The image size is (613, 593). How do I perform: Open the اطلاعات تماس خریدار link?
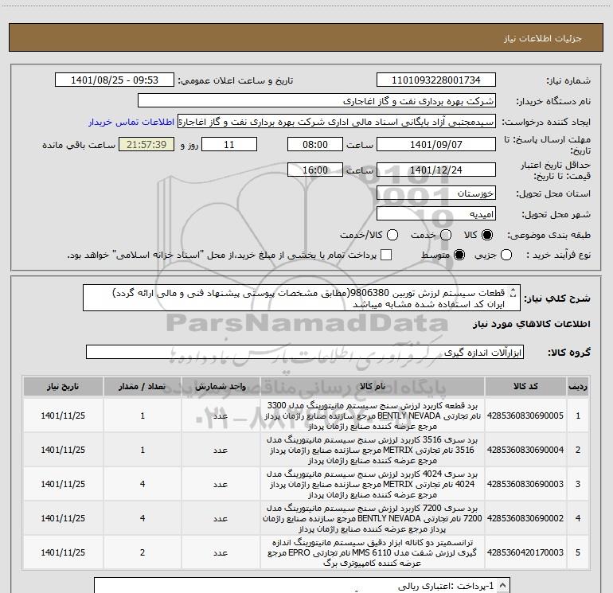click(x=131, y=122)
